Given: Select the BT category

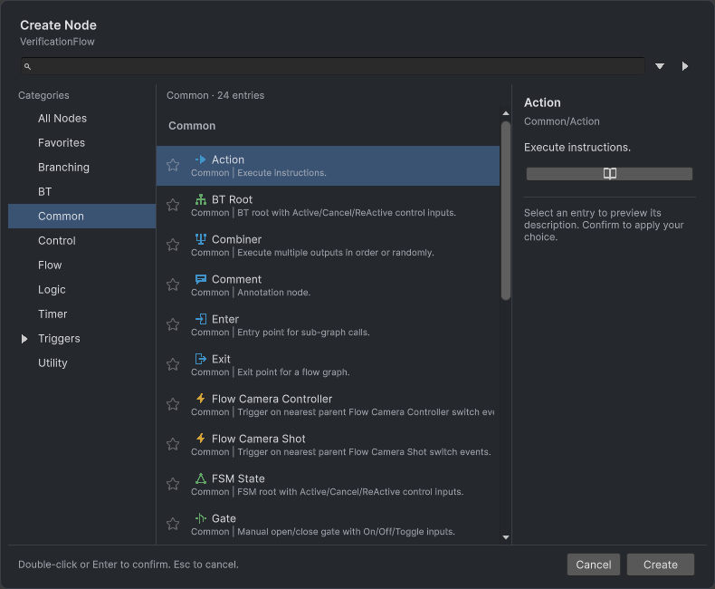Looking at the screenshot, I should coord(82,192).
